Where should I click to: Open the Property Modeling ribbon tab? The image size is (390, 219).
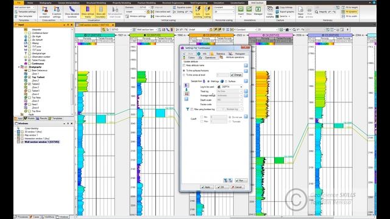122,2
